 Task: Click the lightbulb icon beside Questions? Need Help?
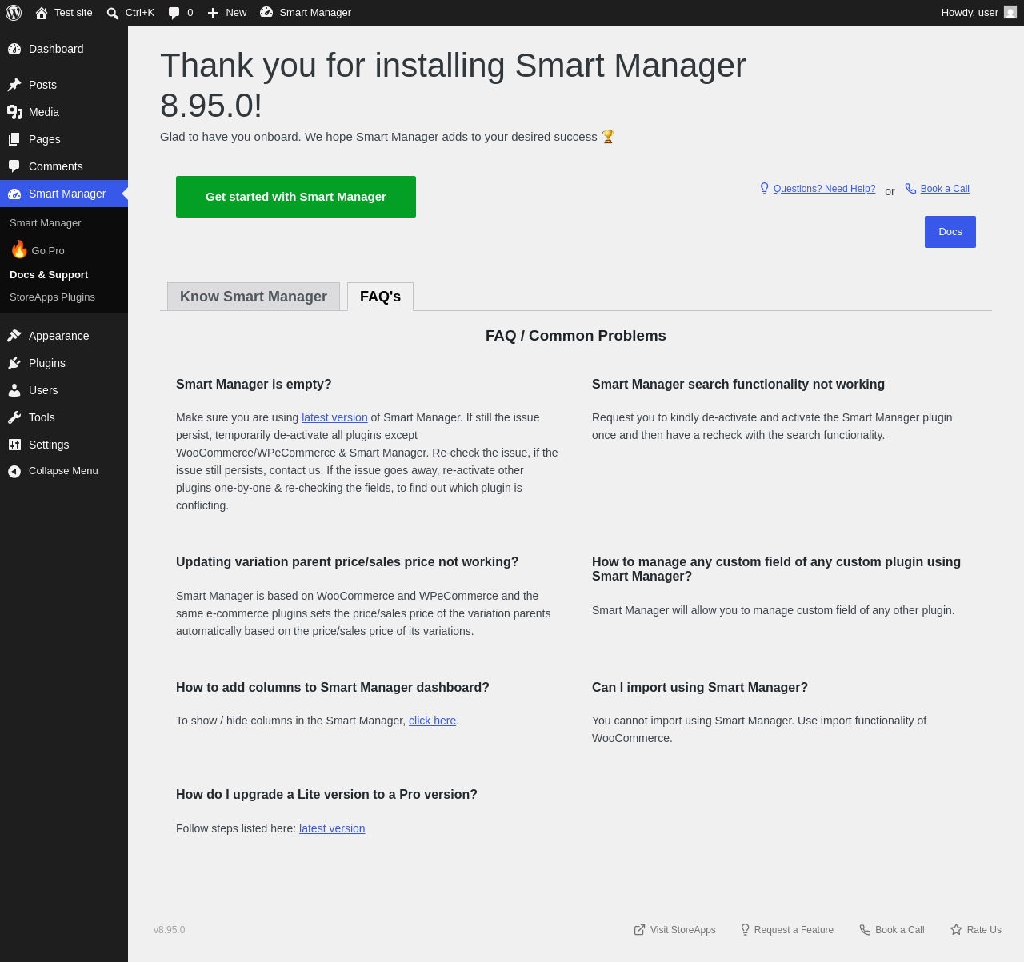point(764,189)
